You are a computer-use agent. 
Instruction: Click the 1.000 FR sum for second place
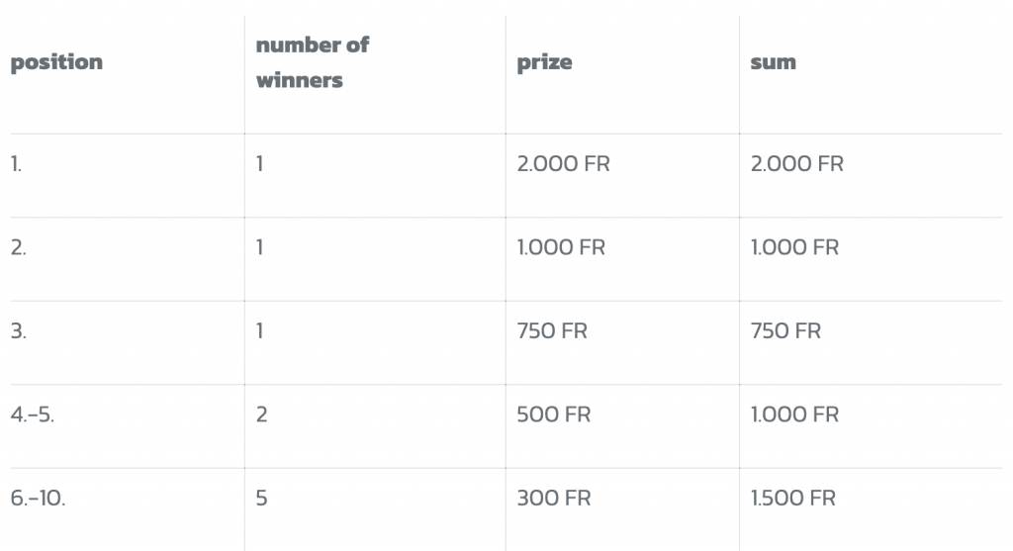pos(794,247)
